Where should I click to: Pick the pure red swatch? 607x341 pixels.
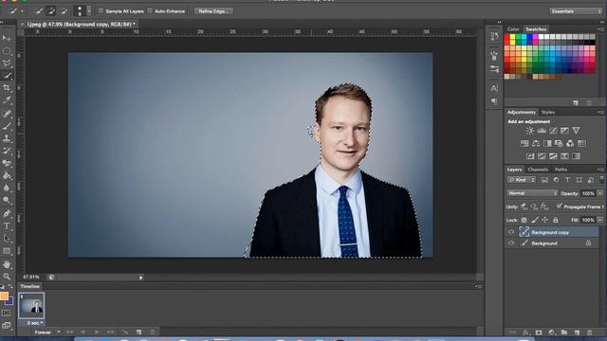[507, 37]
